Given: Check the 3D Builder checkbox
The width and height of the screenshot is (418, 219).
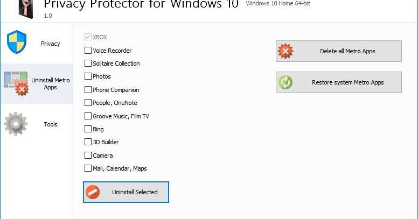Looking at the screenshot, I should 88,142.
